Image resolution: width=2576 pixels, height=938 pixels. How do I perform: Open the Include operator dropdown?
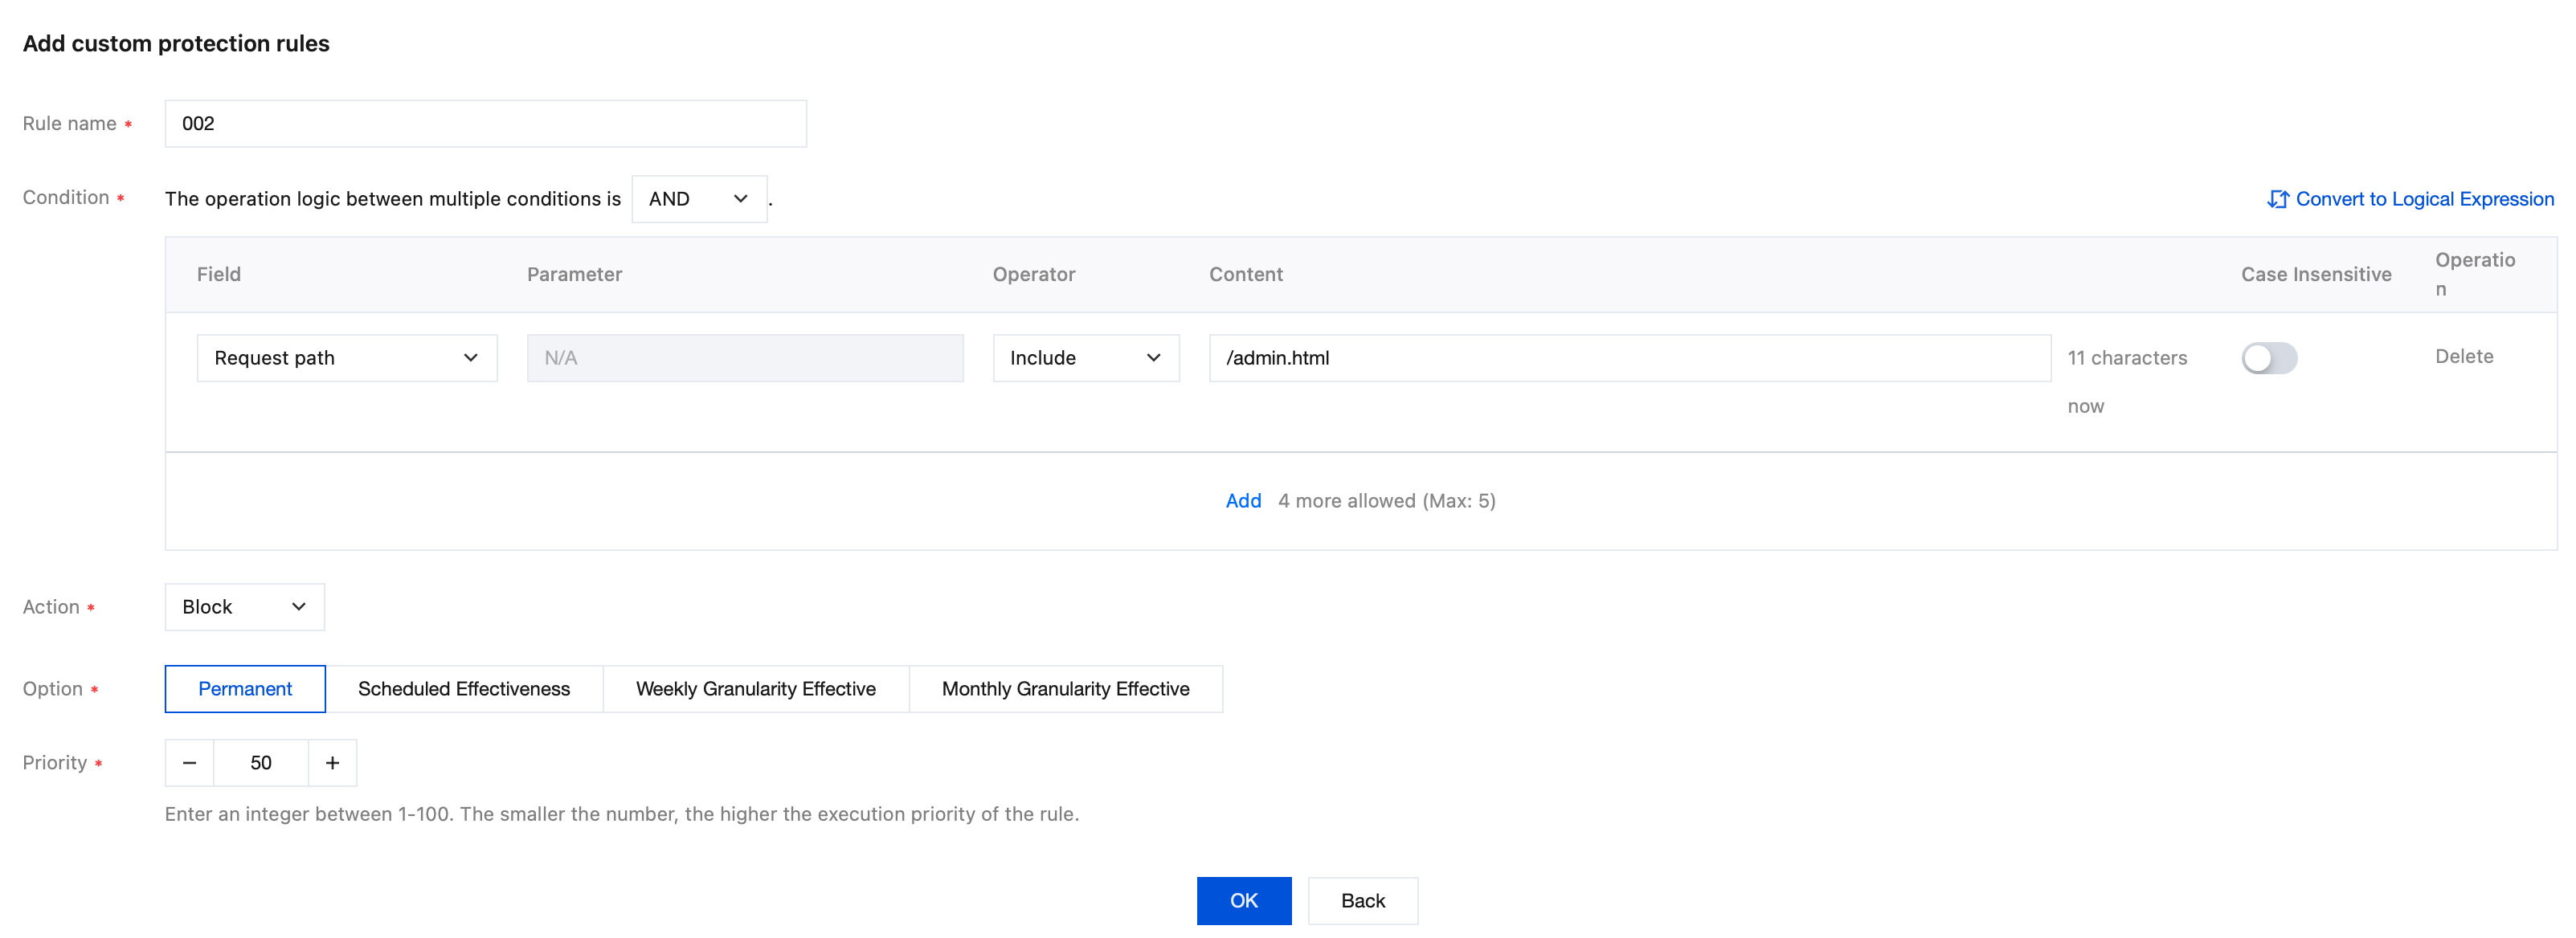[x=1085, y=358]
